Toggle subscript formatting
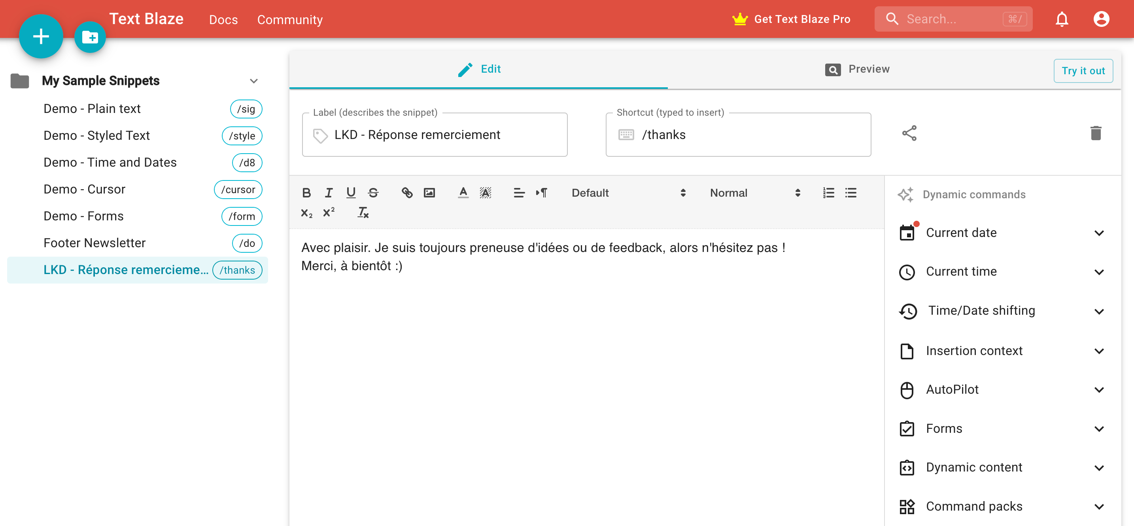Screen dimensions: 1134x526 pos(306,213)
